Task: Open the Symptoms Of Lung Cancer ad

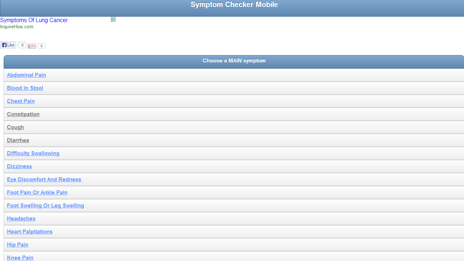Action: (34, 20)
